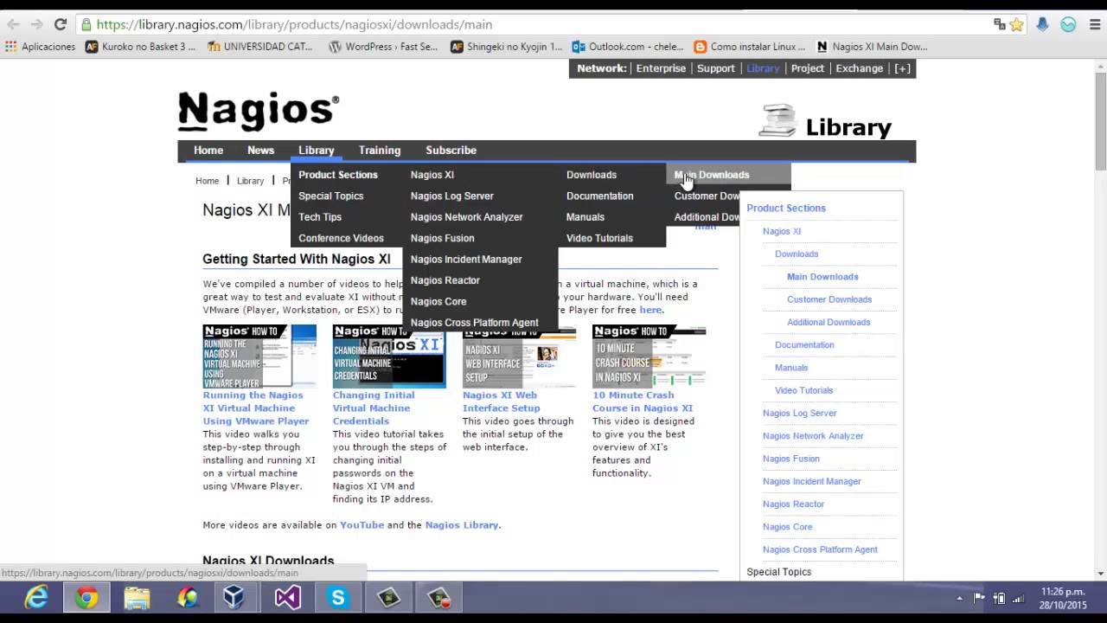Screen dimensions: 1107x623
Task: Click the browser forward arrow
Action: point(36,25)
